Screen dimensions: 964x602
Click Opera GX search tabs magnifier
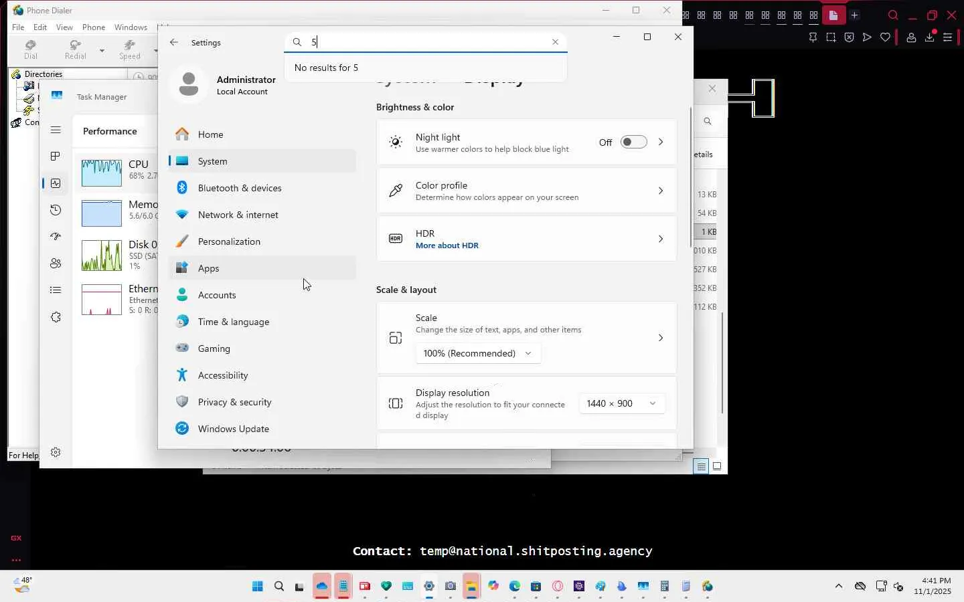click(893, 15)
